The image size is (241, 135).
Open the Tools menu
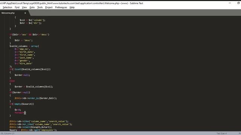pos(40,7)
